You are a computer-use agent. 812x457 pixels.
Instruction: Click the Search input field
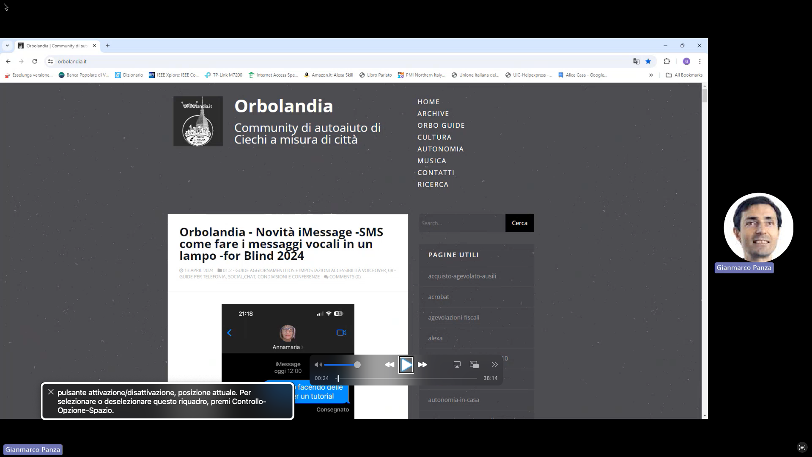[x=462, y=223]
